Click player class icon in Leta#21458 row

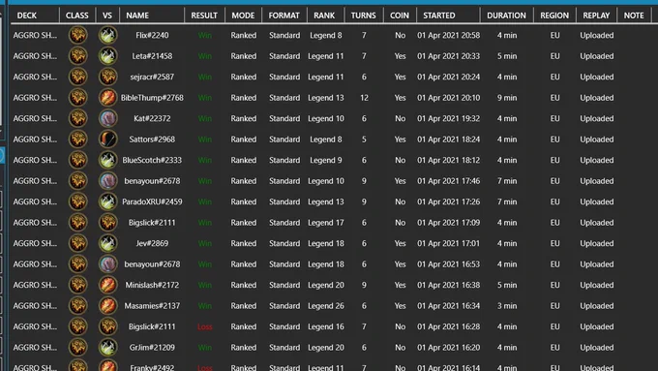(x=77, y=56)
